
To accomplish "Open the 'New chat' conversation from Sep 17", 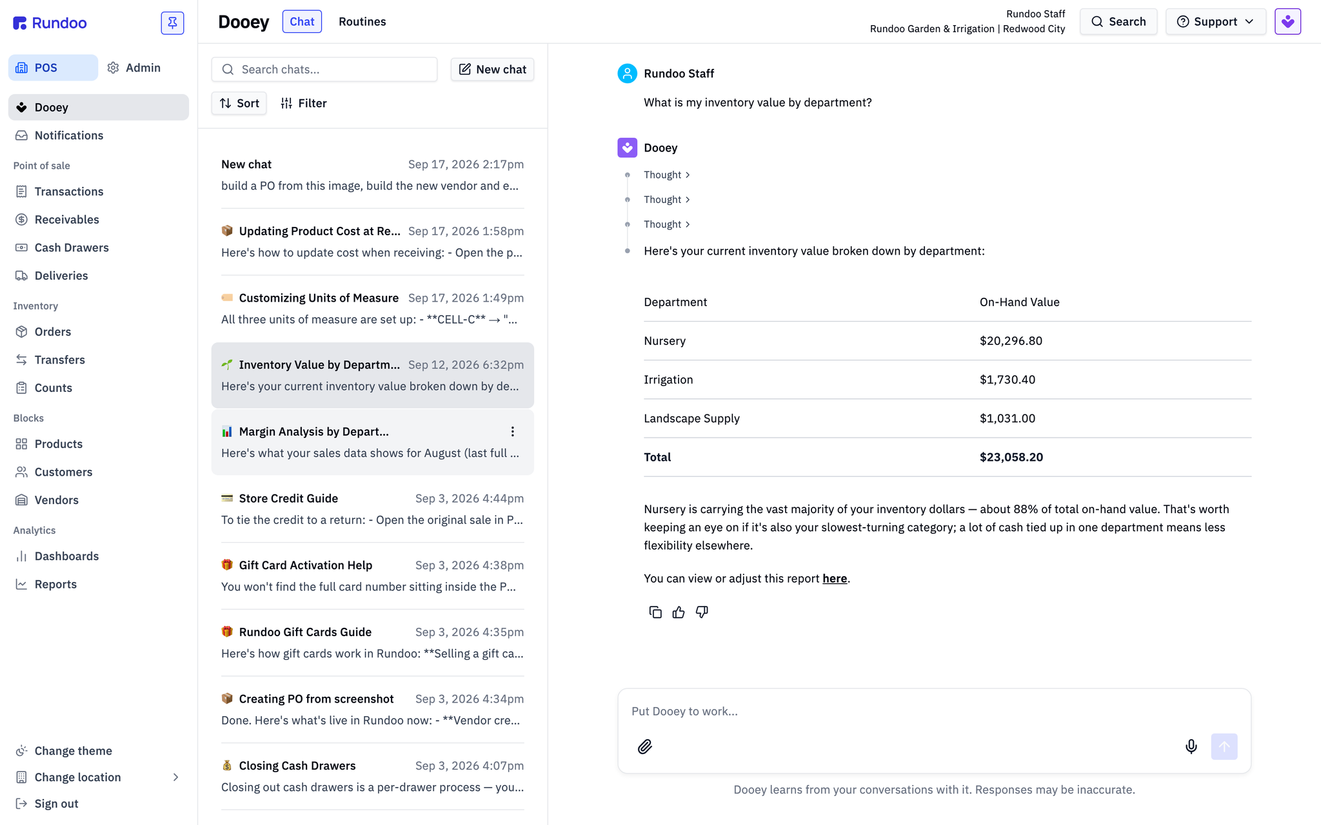I will (x=372, y=175).
